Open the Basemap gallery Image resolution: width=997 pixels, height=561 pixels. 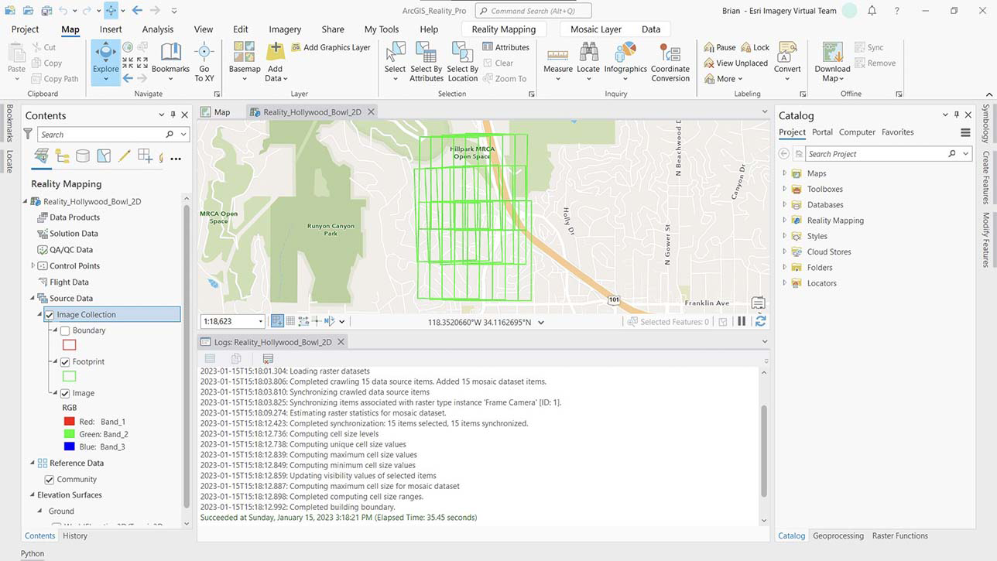[x=245, y=62]
